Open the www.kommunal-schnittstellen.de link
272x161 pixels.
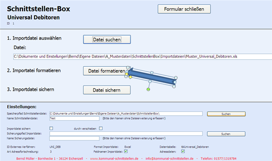114,158
